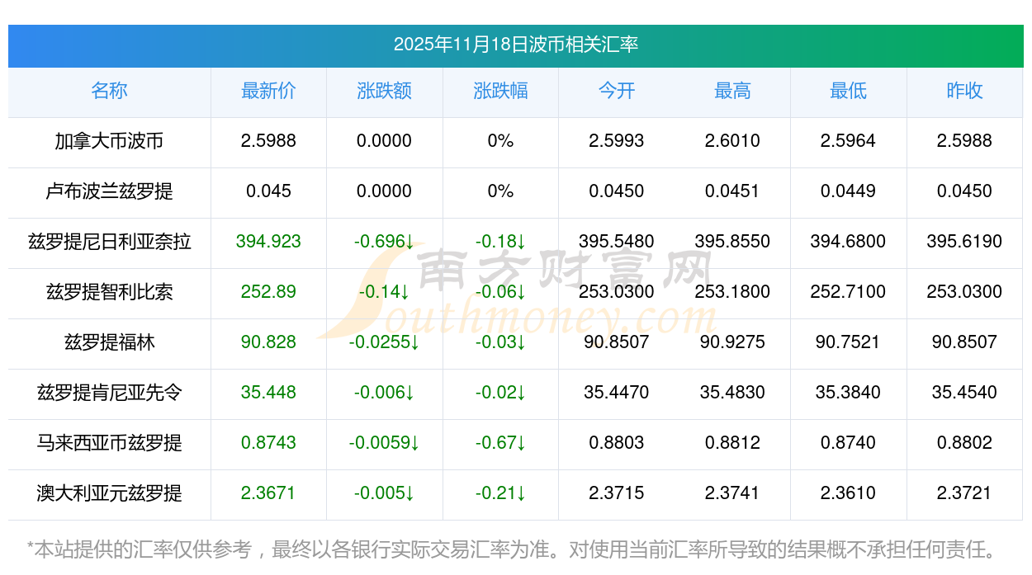This screenshot has width=1032, height=575.
Task: Click the 今开 column header
Action: click(616, 91)
